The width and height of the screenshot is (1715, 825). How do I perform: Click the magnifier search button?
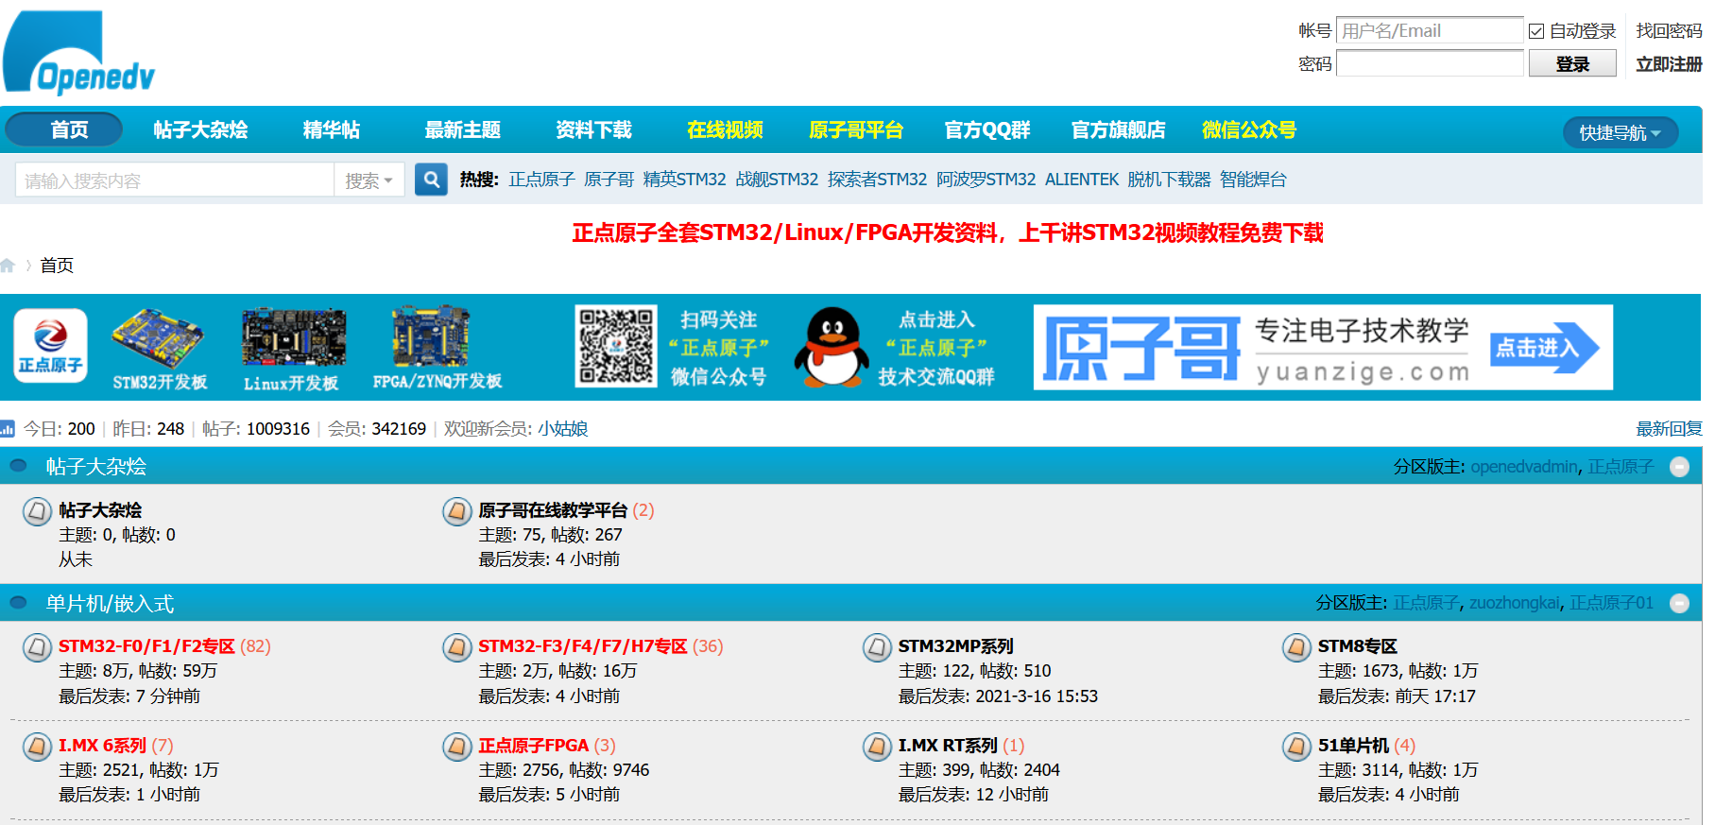coord(431,180)
